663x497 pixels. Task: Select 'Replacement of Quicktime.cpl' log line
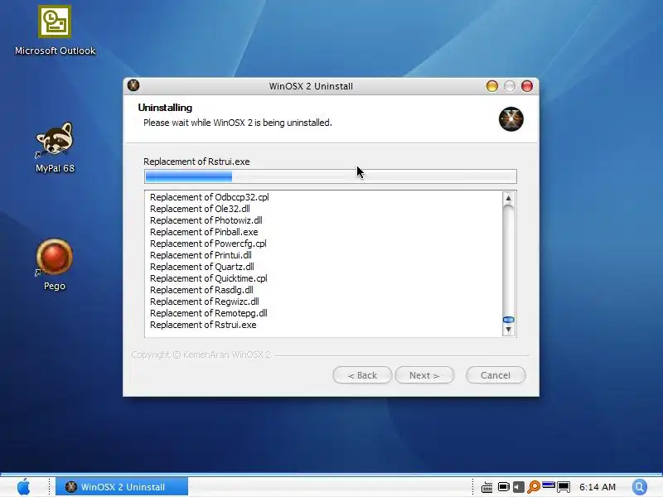coord(209,278)
